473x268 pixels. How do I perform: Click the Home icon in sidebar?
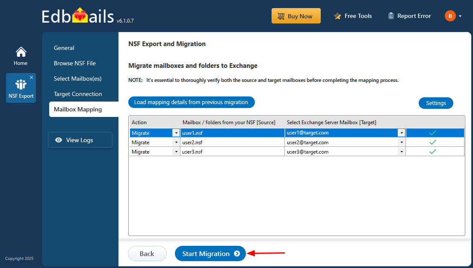(21, 52)
